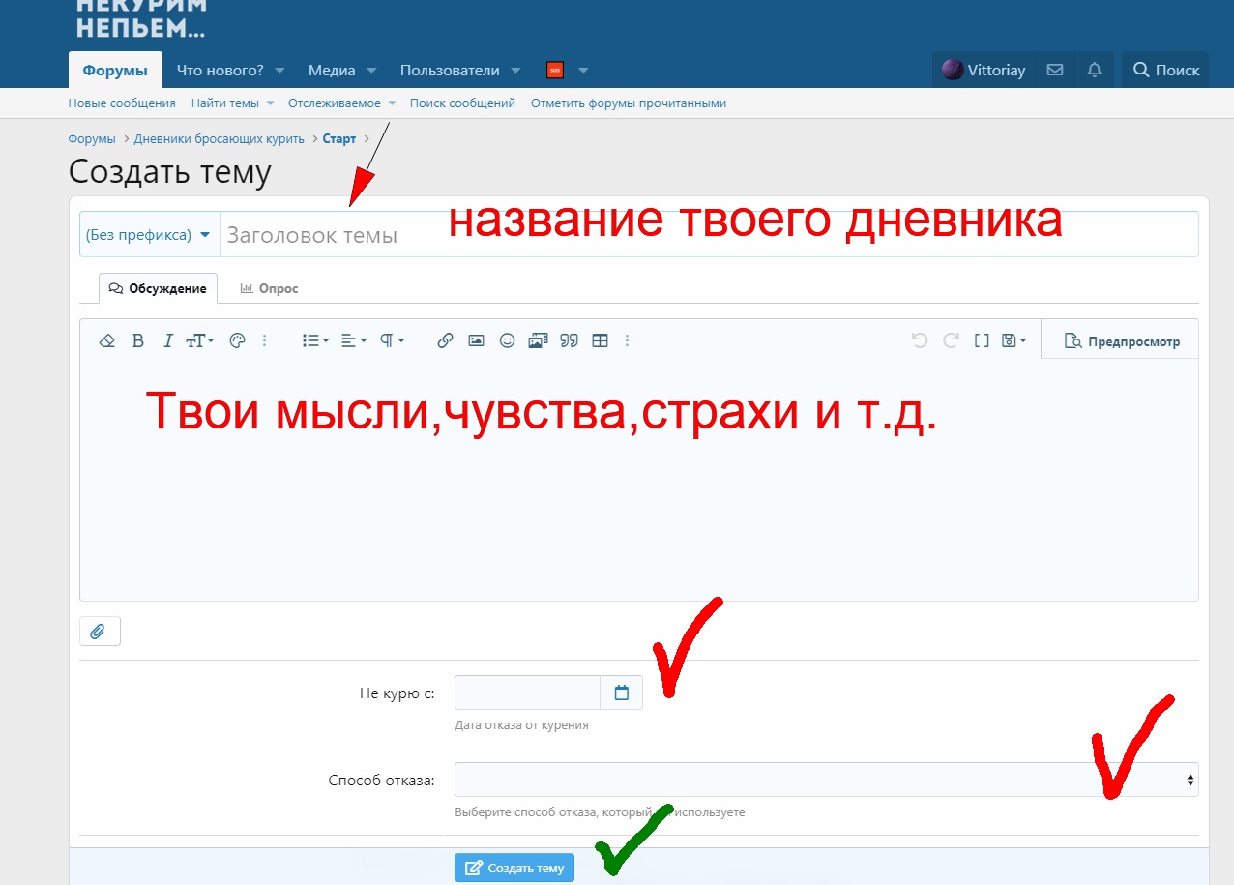This screenshot has width=1234, height=885.
Task: Insert a link into the message
Action: click(445, 339)
